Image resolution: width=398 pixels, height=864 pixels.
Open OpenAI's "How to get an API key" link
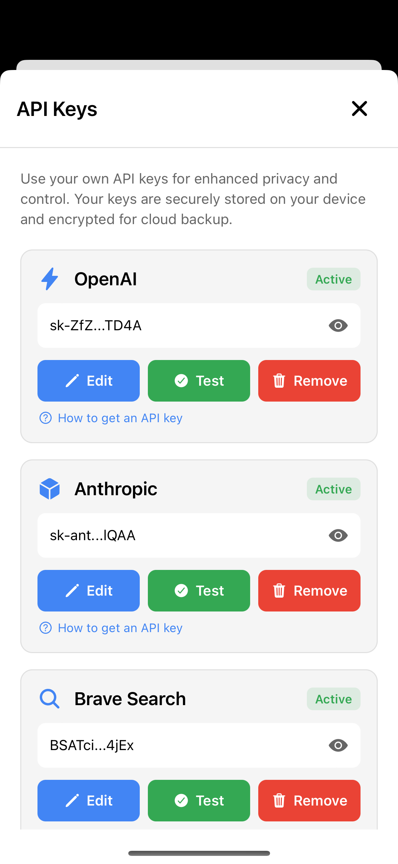[120, 418]
